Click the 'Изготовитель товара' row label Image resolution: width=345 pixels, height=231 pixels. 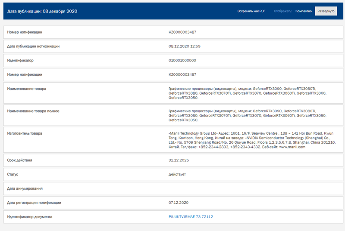(x=25, y=133)
